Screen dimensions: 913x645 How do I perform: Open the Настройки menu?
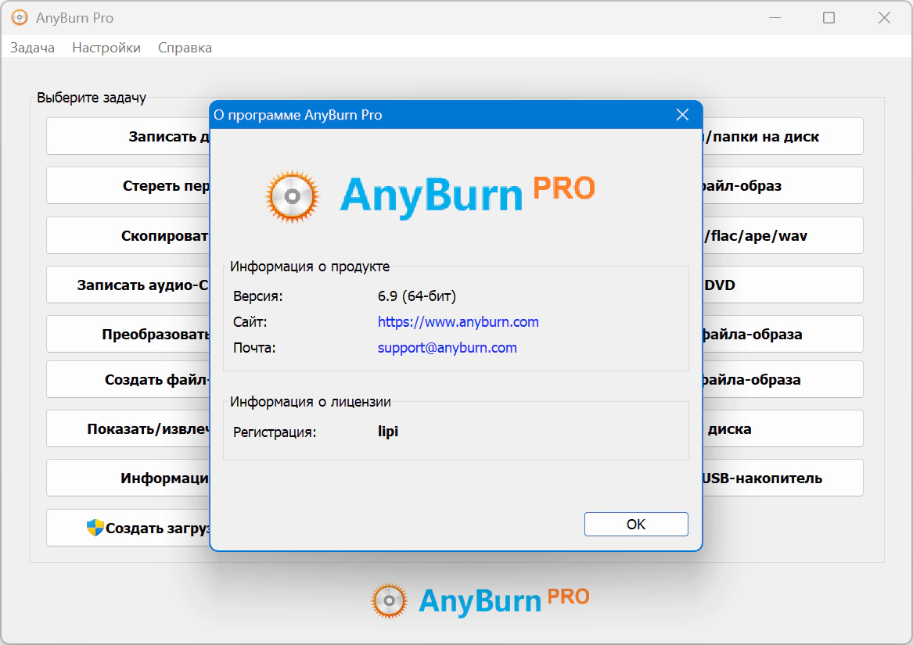point(106,48)
